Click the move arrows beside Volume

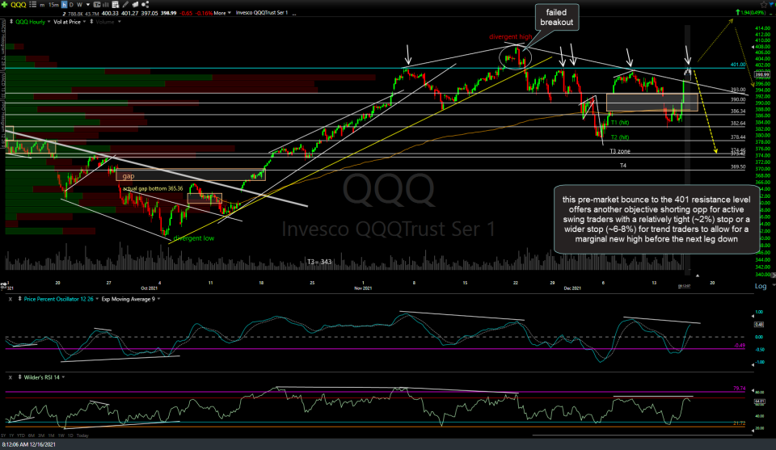91,22
